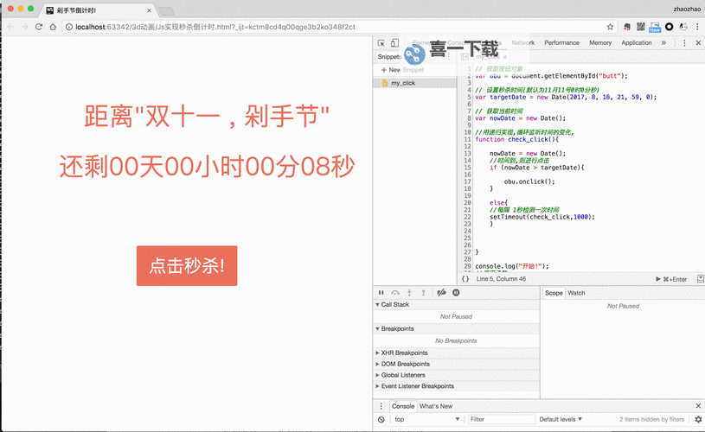
Task: Open the top execution context dropdown
Action: tap(426, 419)
